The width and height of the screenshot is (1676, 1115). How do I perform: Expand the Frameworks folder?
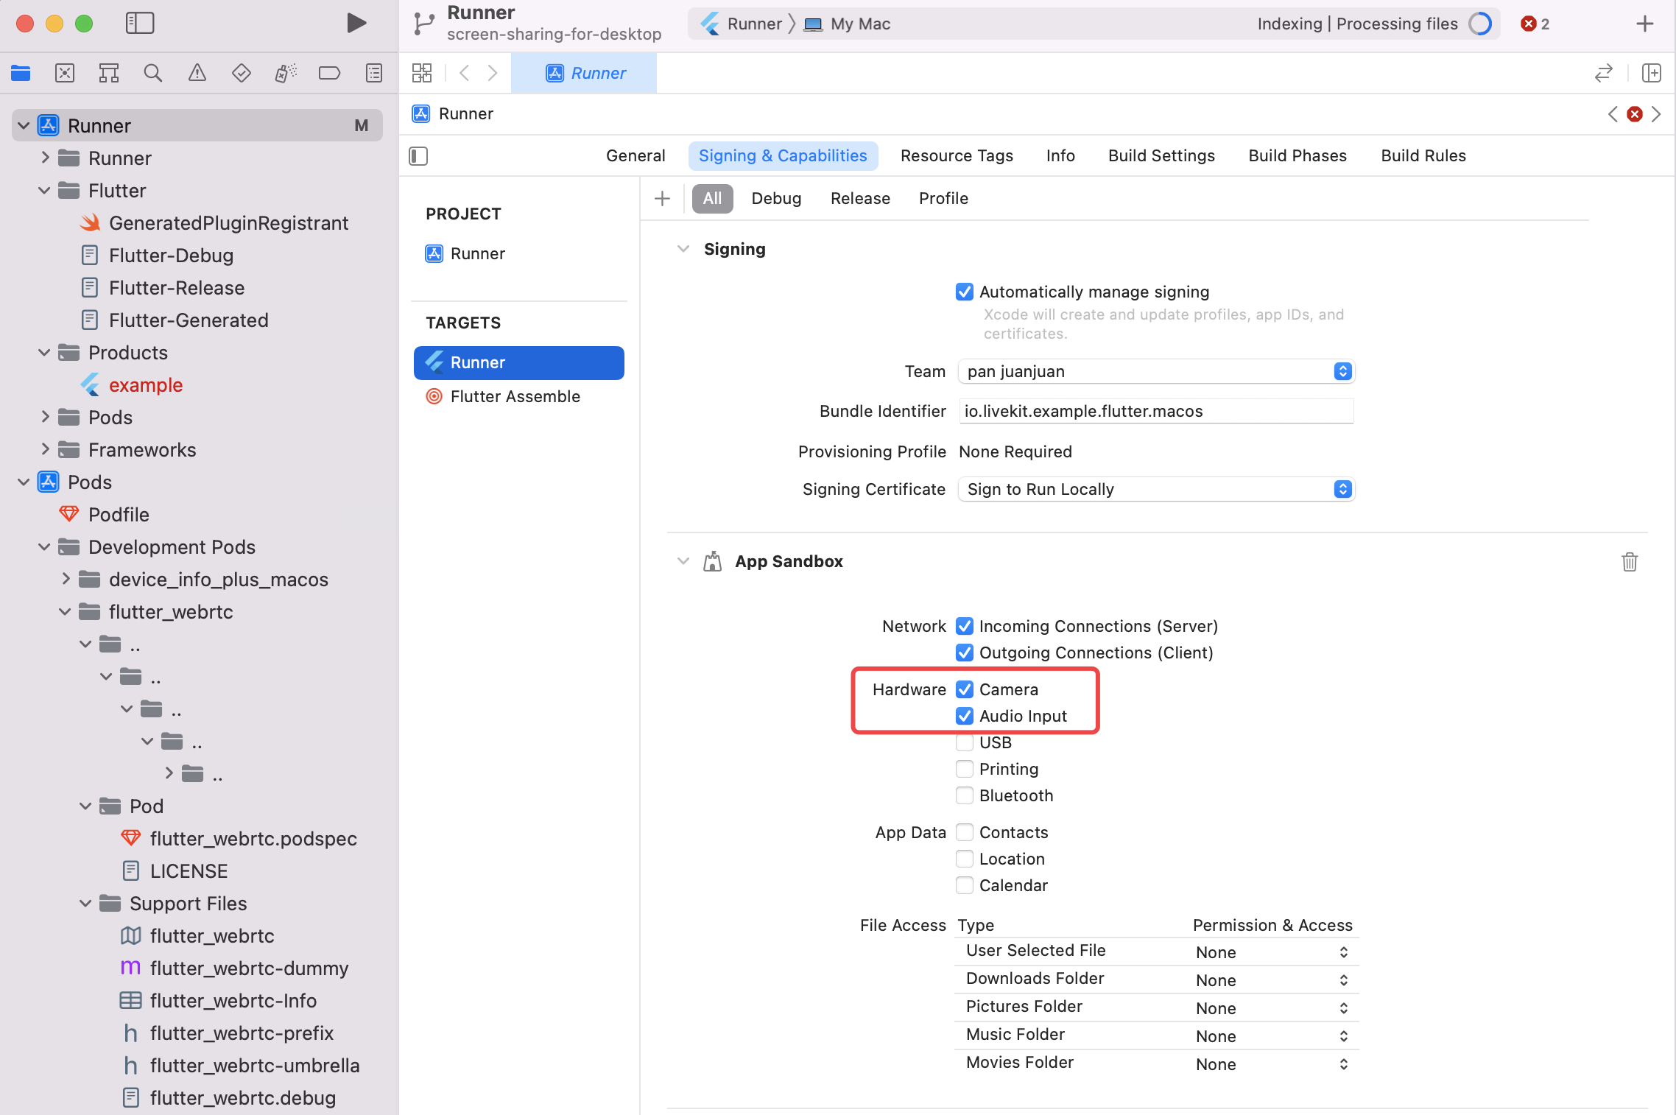pyautogui.click(x=45, y=449)
